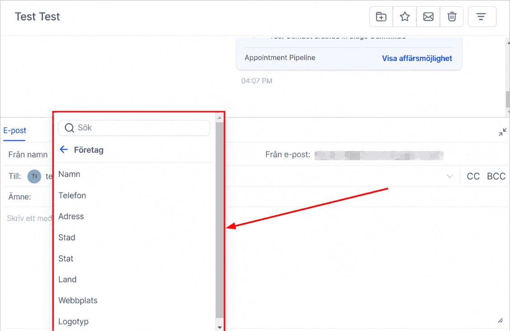The height and width of the screenshot is (331, 510).
Task: Click the Sök search field
Action: click(134, 128)
